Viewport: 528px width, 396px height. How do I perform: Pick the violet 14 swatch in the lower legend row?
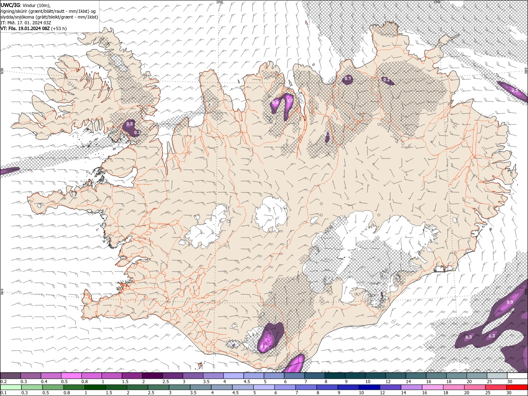tap(412, 387)
